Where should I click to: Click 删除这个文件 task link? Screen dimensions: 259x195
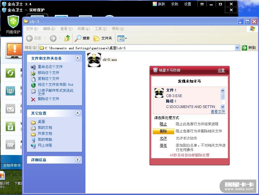pyautogui.click(x=48, y=99)
